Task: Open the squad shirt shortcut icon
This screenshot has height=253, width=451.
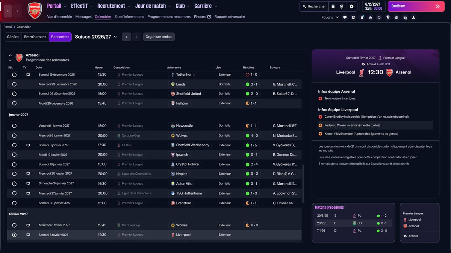Action: (353, 17)
